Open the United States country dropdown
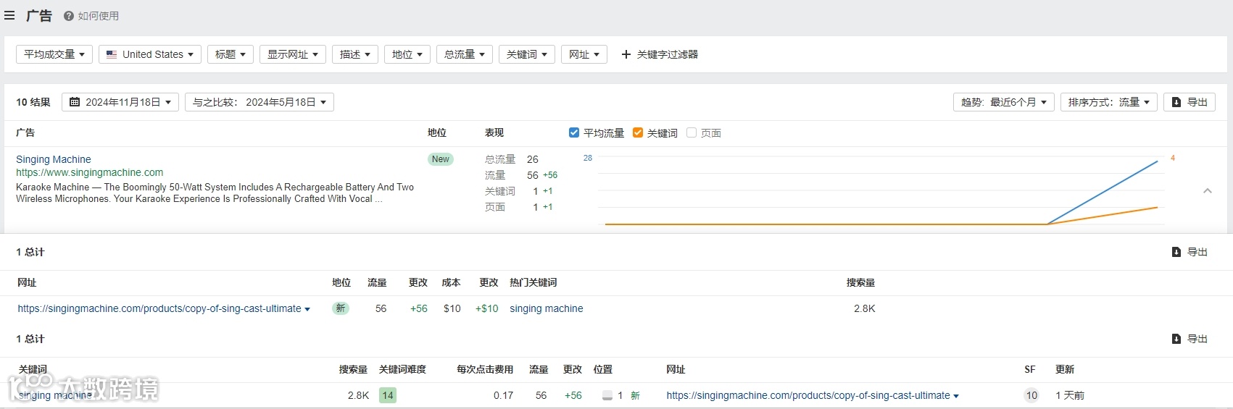The image size is (1233, 409). [150, 54]
